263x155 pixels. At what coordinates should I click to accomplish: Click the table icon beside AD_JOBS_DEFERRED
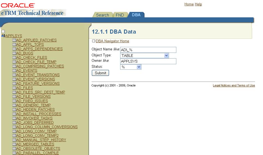coord(14,122)
